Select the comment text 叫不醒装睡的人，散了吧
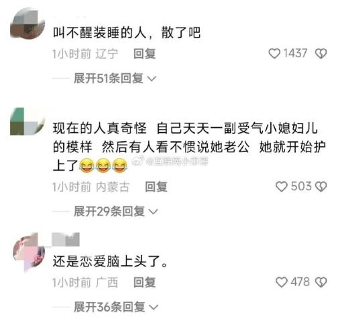This screenshot has height=319, width=340. click(127, 33)
